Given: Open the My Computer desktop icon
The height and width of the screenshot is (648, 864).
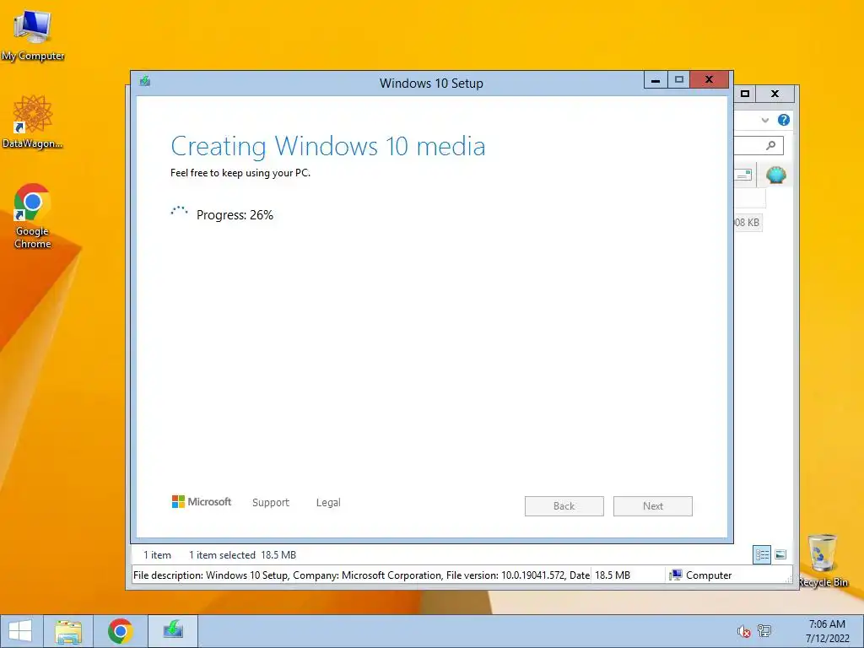Looking at the screenshot, I should point(33,35).
